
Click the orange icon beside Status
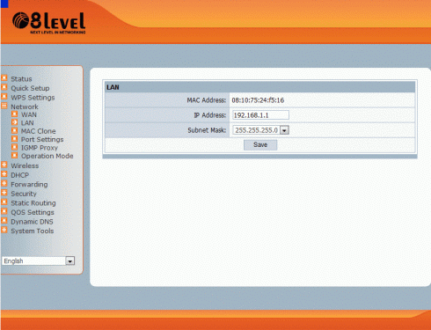(4, 78)
